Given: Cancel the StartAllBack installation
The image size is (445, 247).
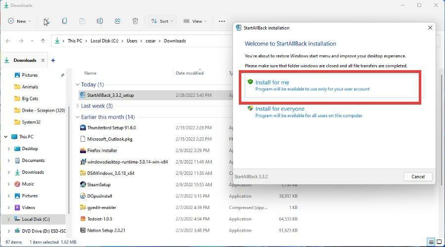Looking at the screenshot, I should coord(418,177).
